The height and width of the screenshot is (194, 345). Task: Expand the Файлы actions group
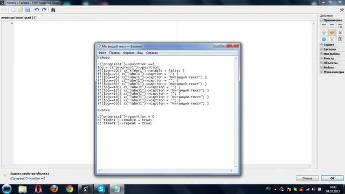click(321, 67)
